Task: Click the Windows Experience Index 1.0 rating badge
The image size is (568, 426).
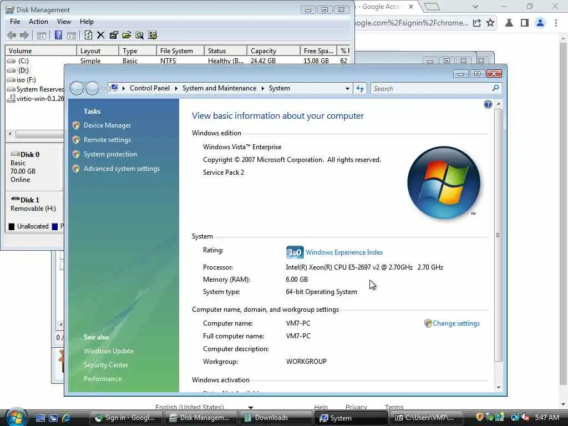Action: click(x=295, y=252)
